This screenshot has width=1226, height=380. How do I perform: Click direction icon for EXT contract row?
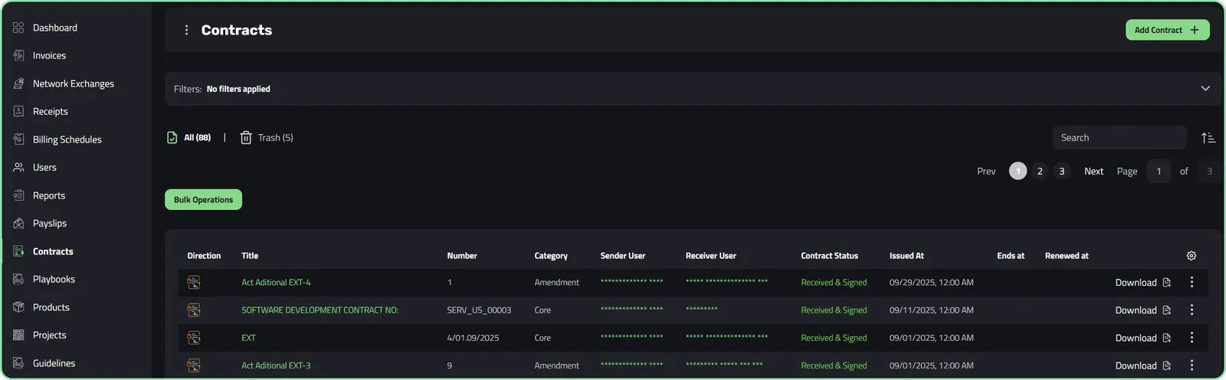point(194,338)
